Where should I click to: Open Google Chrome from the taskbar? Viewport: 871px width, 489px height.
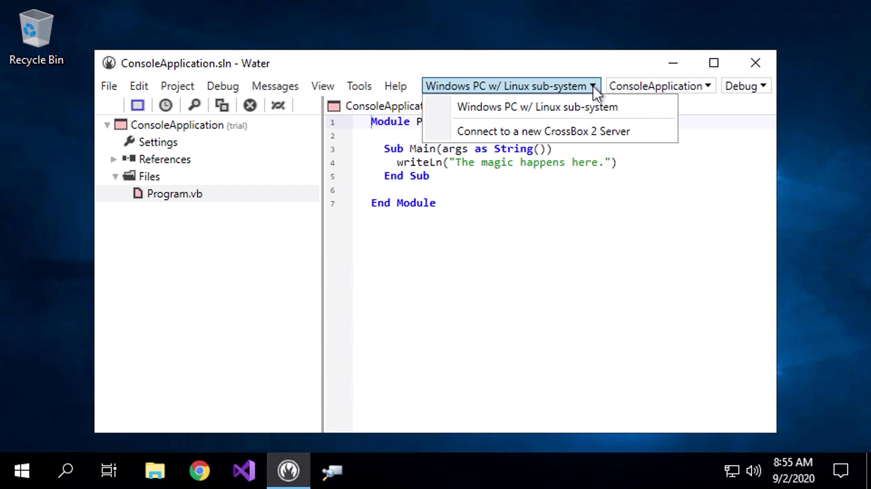coord(199,471)
